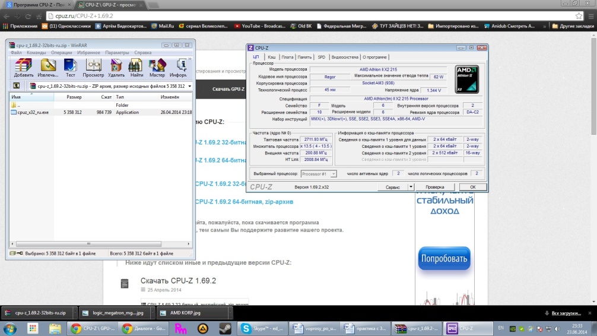Sort WinRAR list by Имя column
Image resolution: width=597 pixels, height=336 pixels.
[x=32, y=97]
